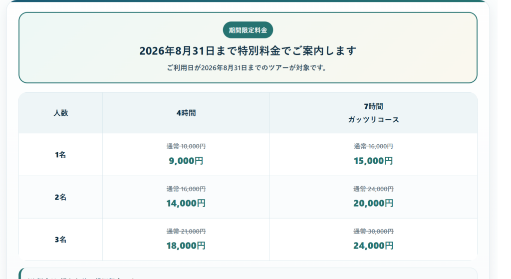Click the 15,000円 price
The height and width of the screenshot is (279, 511).
[373, 161]
